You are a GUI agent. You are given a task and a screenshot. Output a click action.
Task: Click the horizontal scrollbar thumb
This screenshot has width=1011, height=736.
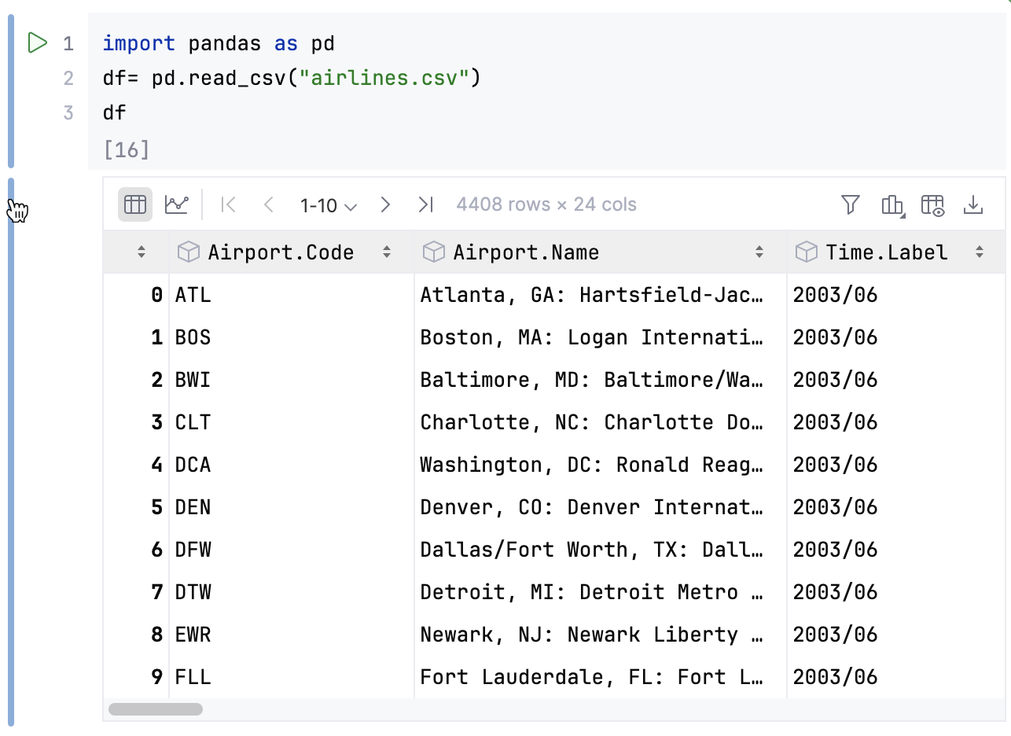point(156,709)
